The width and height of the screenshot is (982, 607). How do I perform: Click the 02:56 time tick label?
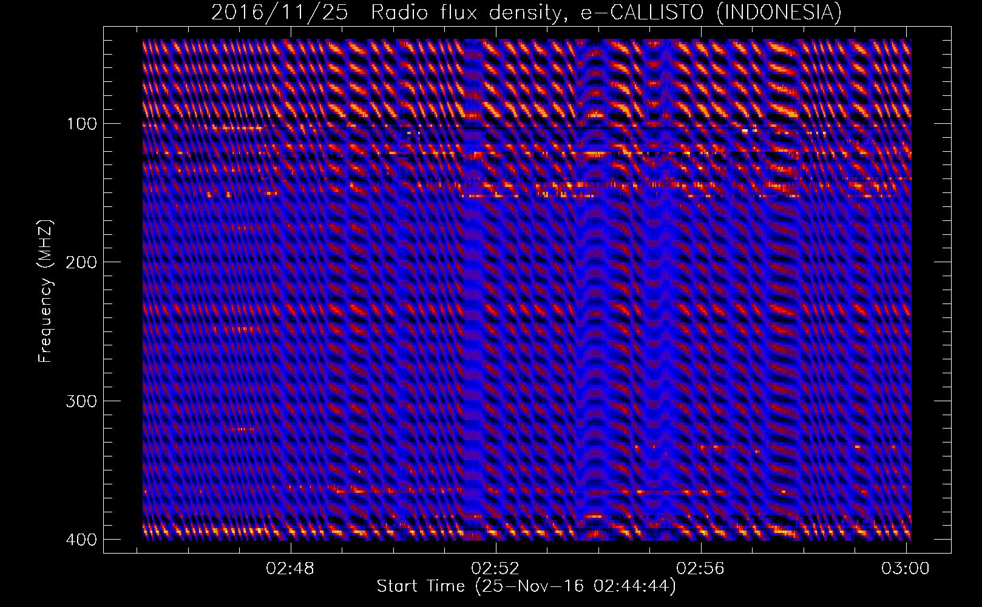pos(702,568)
